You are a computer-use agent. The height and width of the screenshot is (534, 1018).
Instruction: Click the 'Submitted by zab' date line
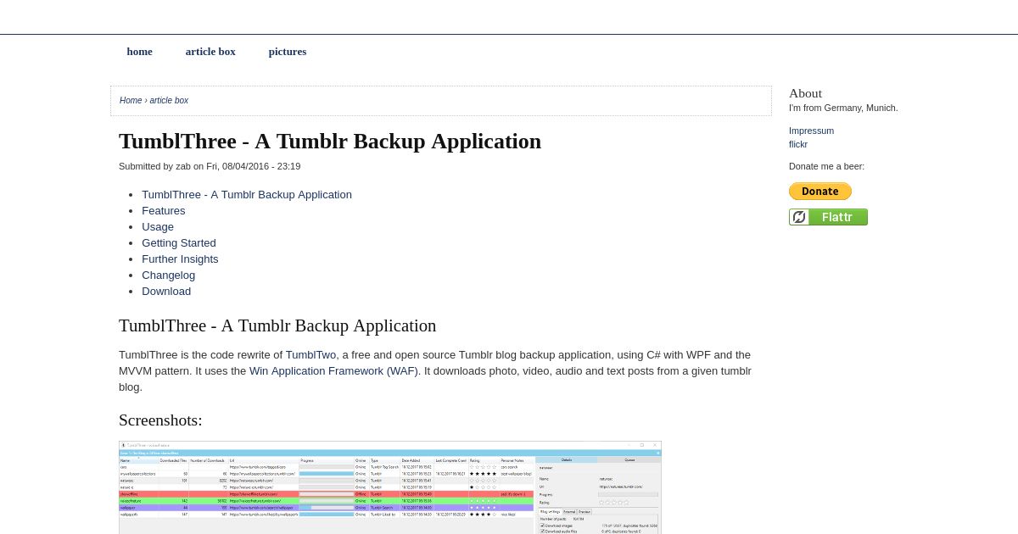(210, 166)
